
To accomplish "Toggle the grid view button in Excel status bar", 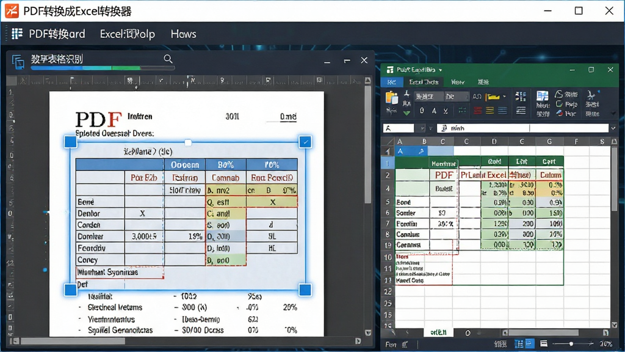I will (519, 343).
